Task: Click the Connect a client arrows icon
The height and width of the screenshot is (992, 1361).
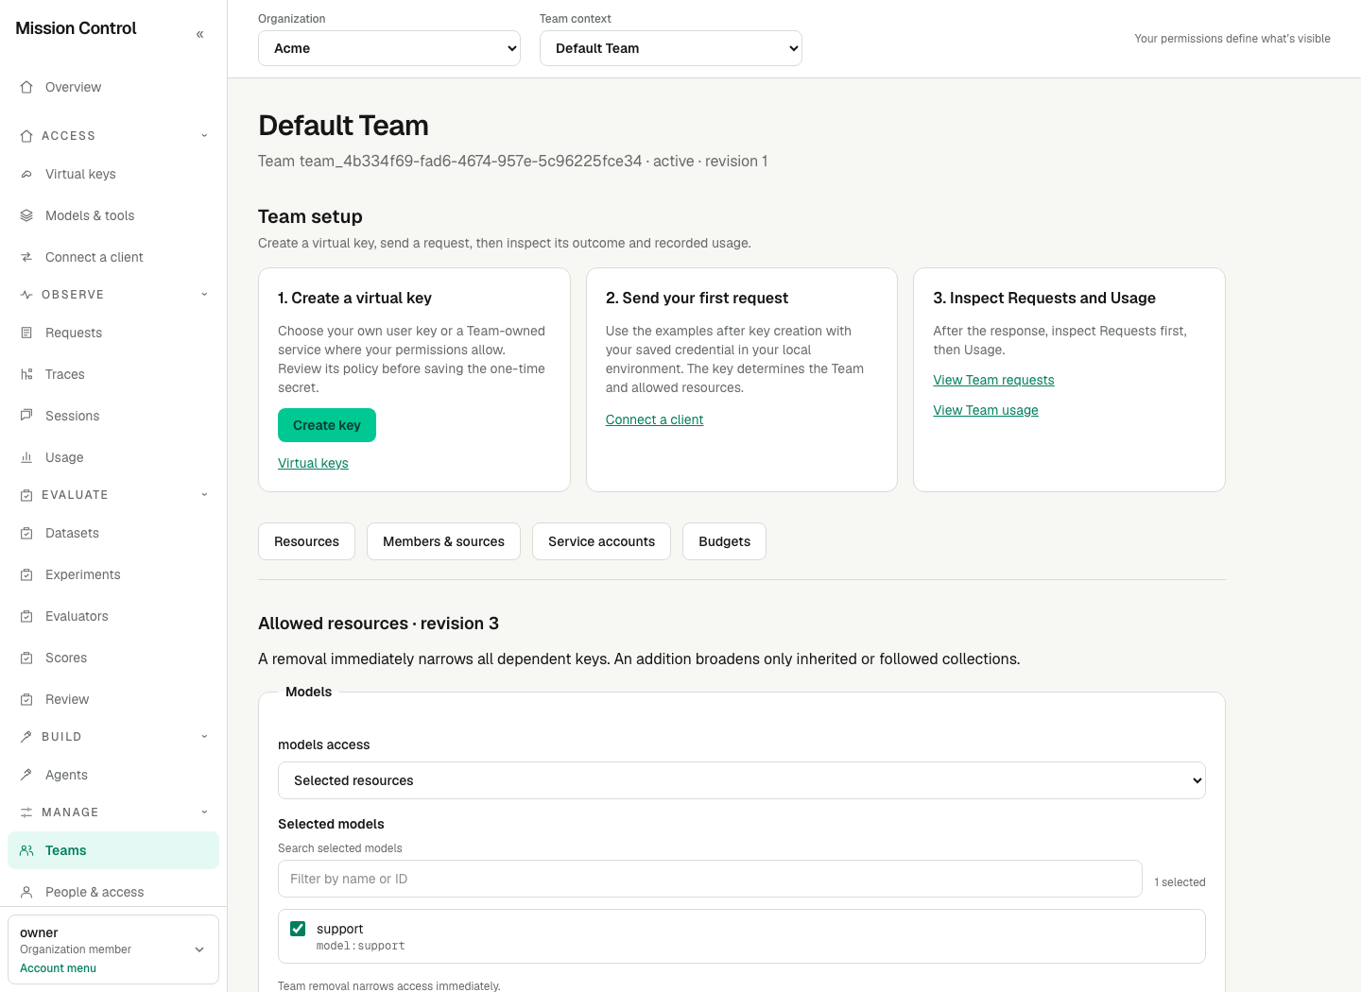Action: [x=26, y=257]
